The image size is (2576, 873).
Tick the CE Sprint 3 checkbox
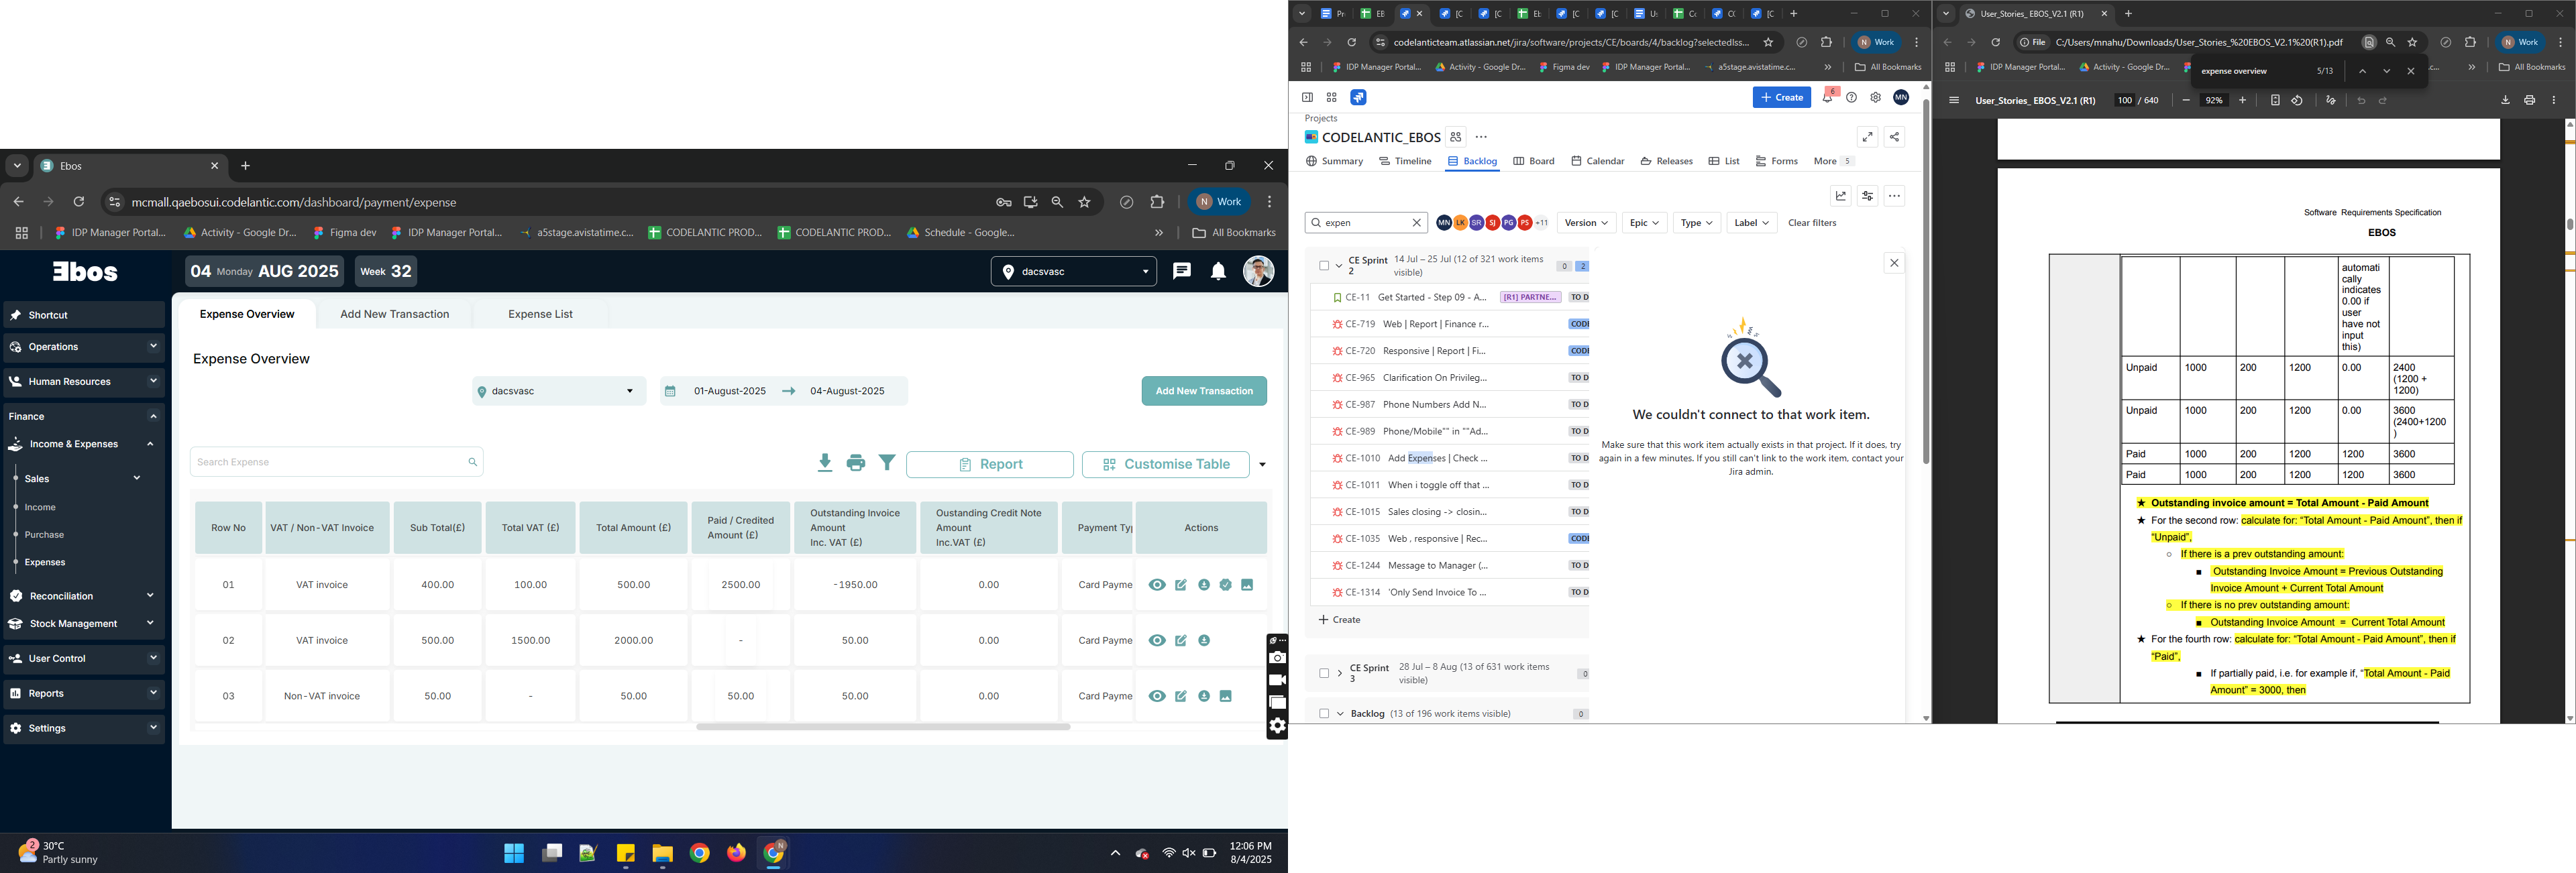click(1324, 674)
